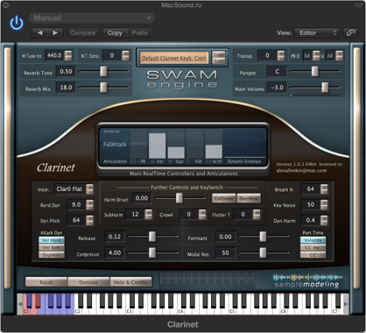Click the M.Tune Hz stepper arrows
The image size is (366, 333).
[68, 55]
